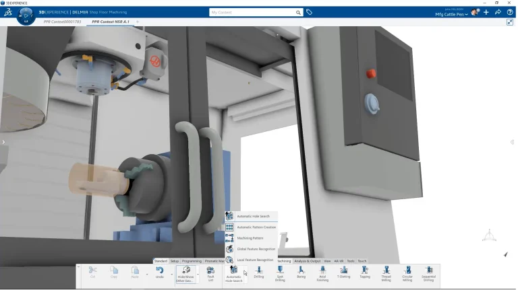Image resolution: width=518 pixels, height=290 pixels.
Task: Expand the left side panel arrow
Action: click(3, 142)
